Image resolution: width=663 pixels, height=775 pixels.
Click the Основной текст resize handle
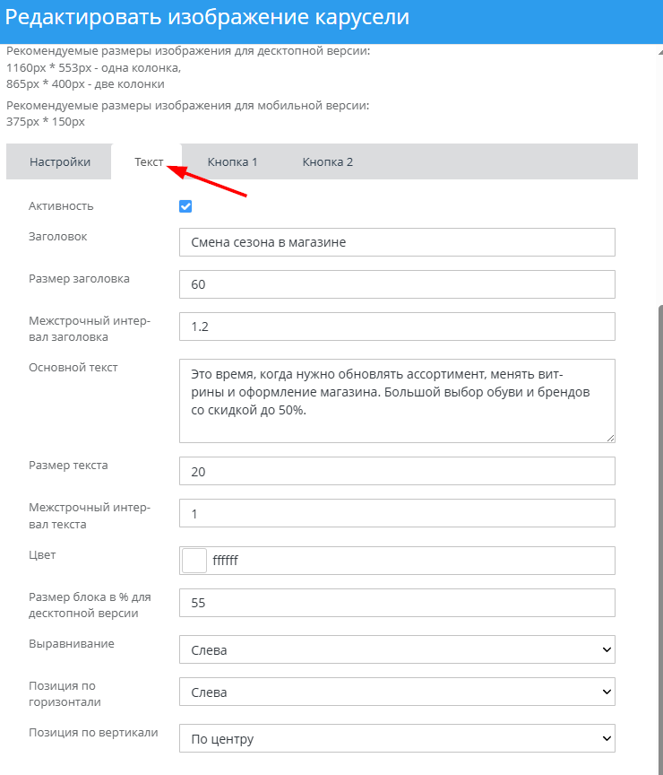[610, 437]
